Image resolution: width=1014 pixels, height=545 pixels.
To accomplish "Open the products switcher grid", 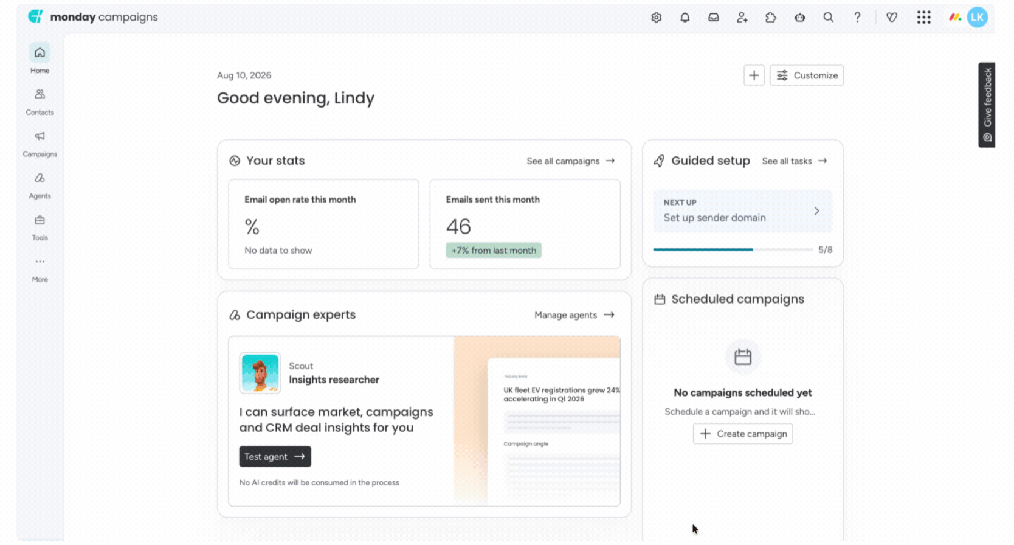I will click(924, 18).
